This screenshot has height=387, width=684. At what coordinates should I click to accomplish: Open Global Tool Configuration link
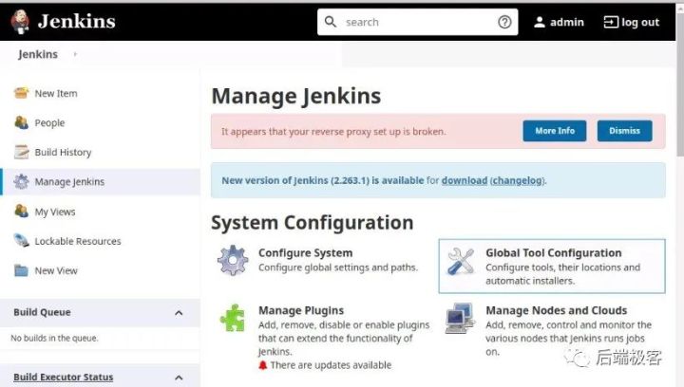(554, 253)
